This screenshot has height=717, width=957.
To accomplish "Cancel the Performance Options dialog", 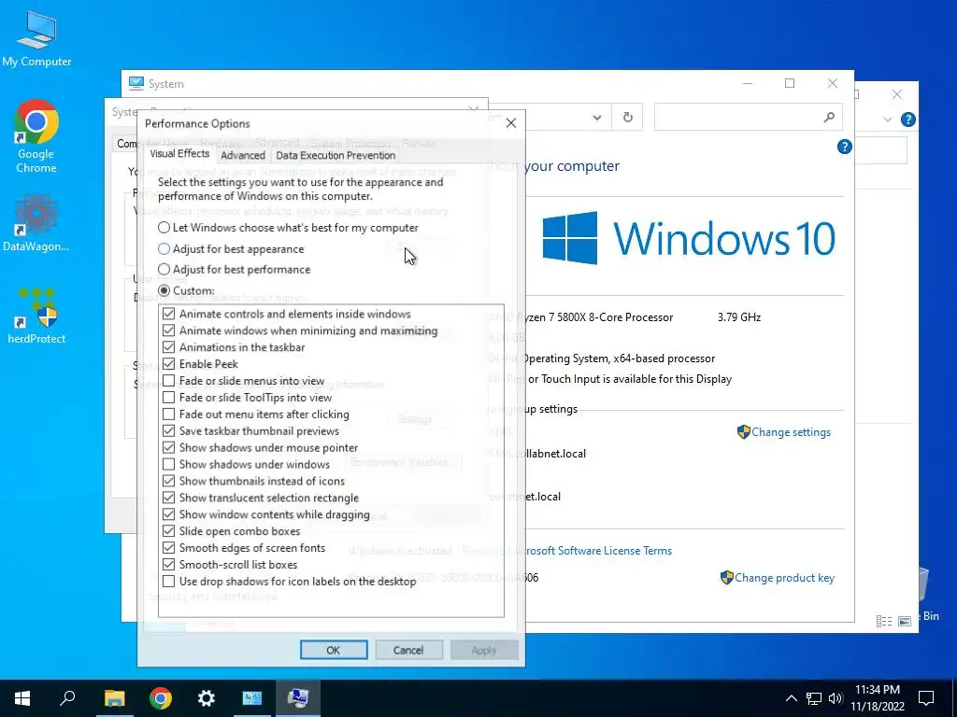I will coord(408,650).
